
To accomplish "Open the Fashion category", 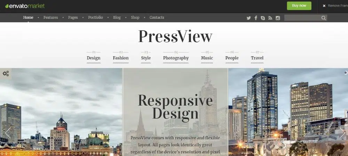I will [x=121, y=58].
